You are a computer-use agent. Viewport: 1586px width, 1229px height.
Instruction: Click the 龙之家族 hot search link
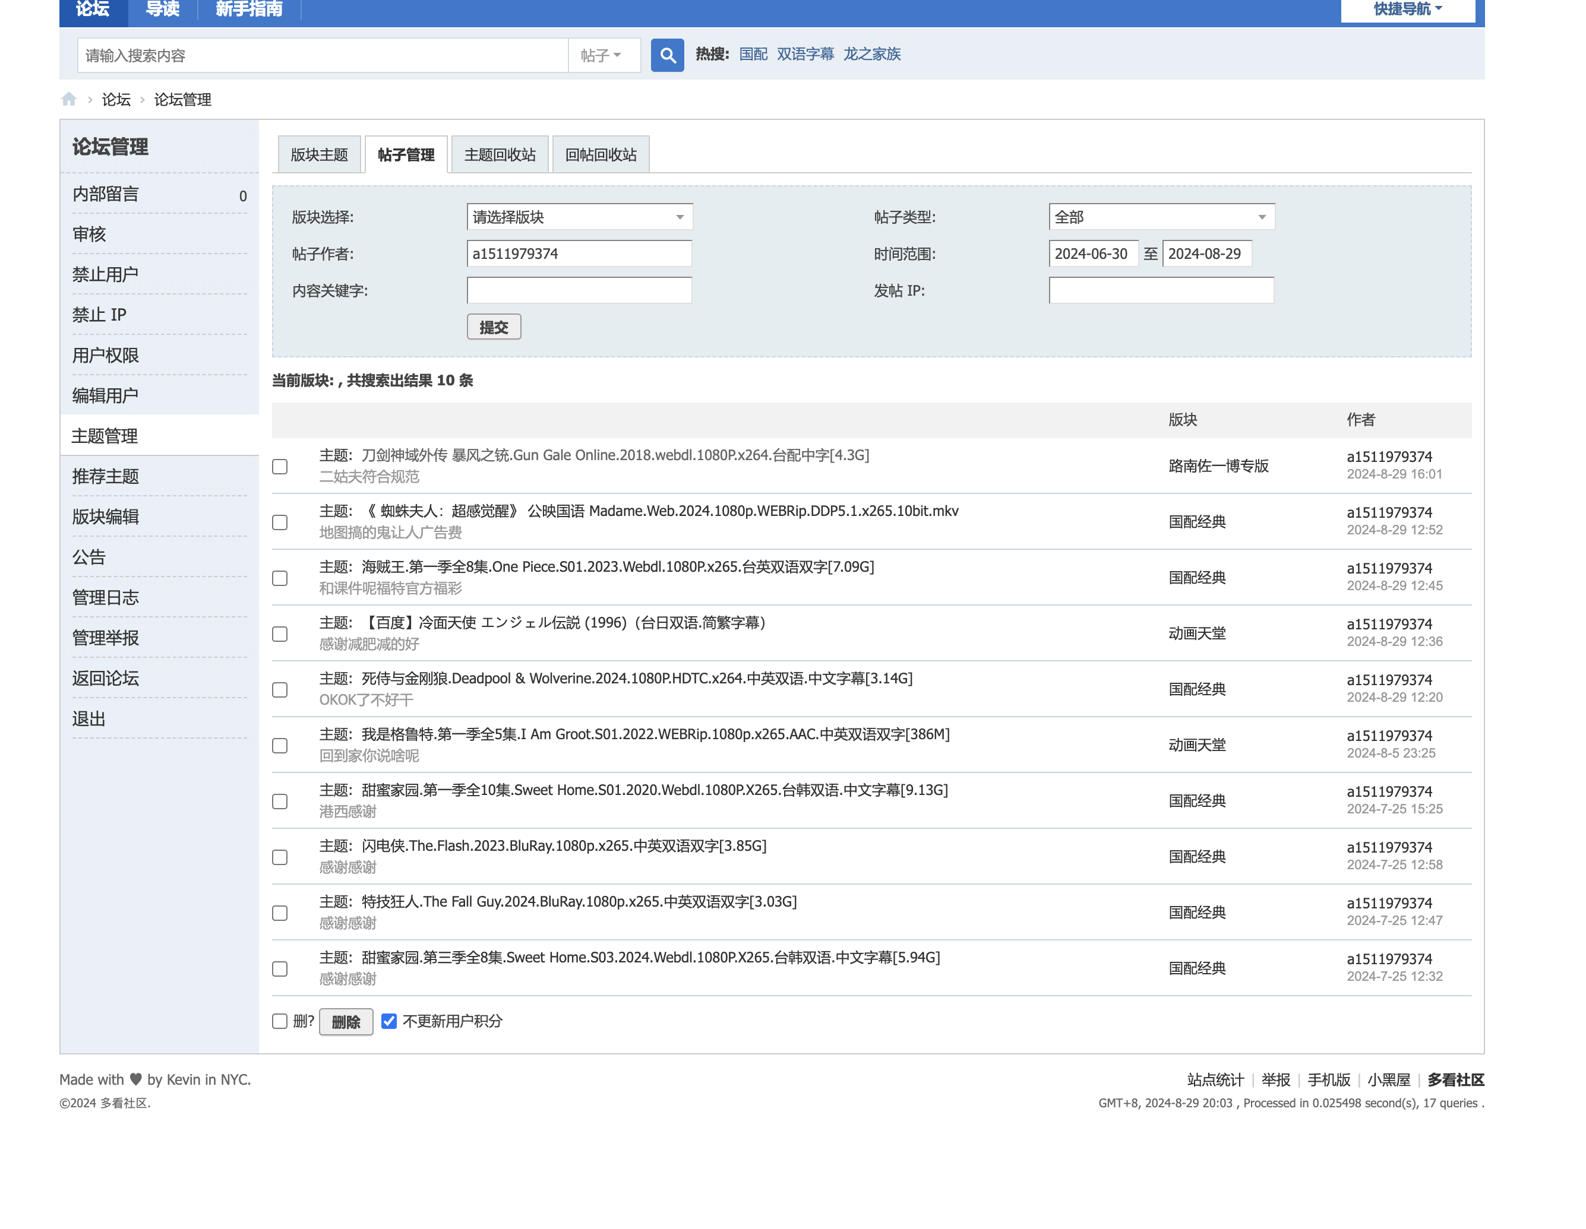click(x=871, y=55)
